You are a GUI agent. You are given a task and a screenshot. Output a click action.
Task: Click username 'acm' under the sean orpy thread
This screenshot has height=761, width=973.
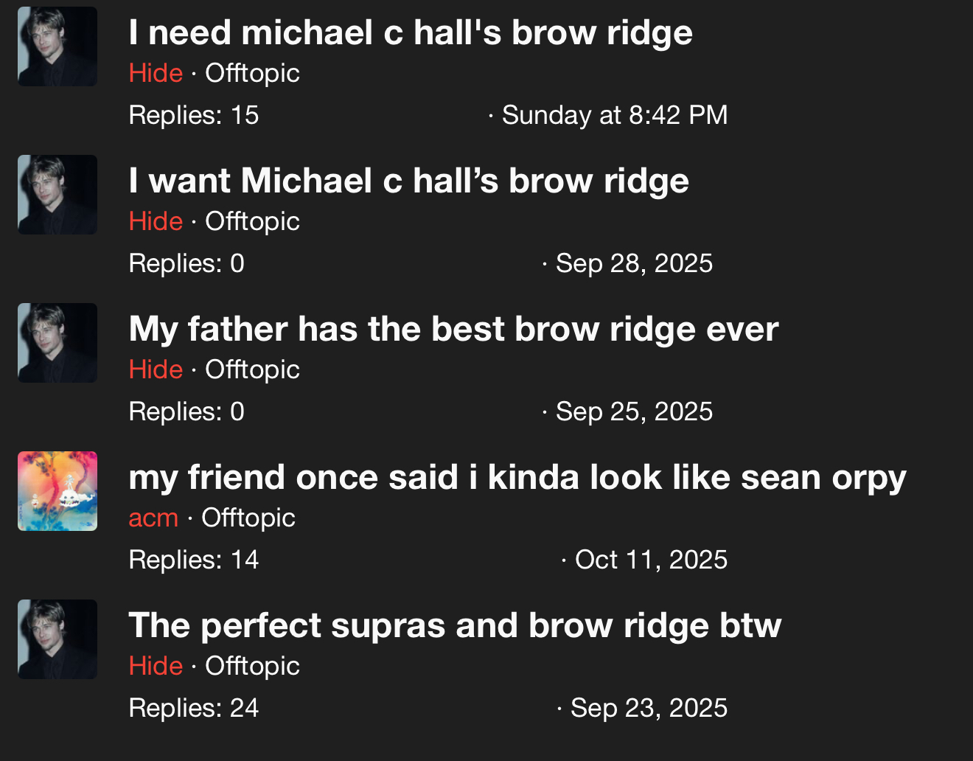153,518
